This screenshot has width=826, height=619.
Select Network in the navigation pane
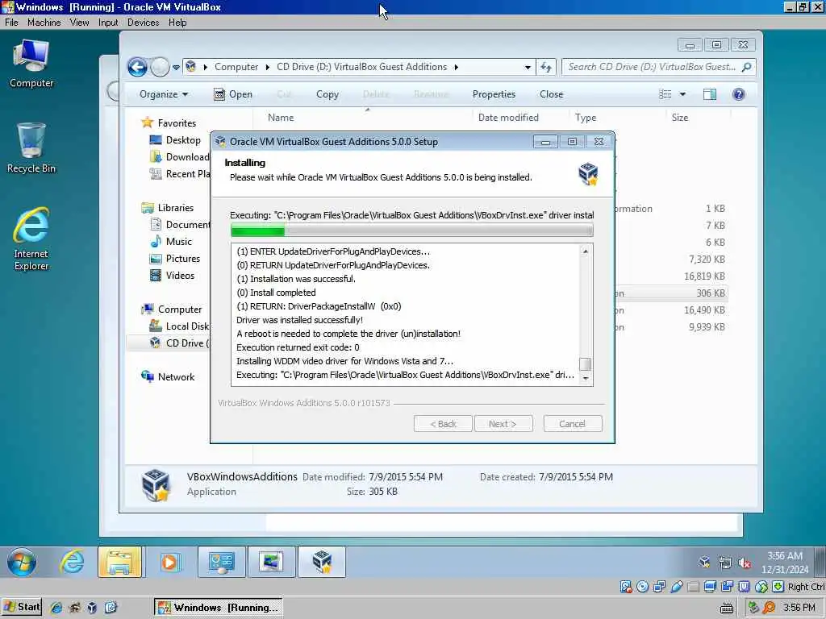[x=168, y=377]
